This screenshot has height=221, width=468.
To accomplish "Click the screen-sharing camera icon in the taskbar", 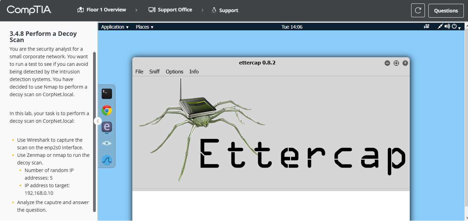I will click(x=427, y=26).
